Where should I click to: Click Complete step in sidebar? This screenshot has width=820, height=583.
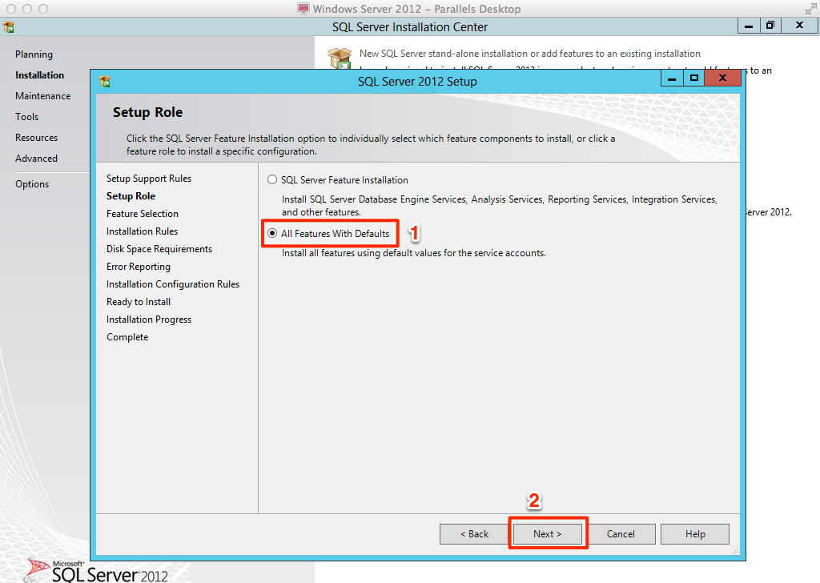coord(127,337)
